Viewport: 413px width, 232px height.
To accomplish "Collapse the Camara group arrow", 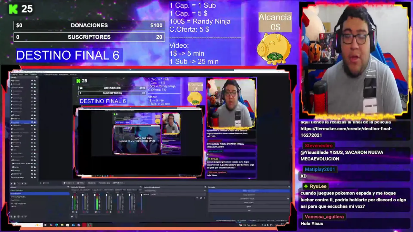I will pos(11,160).
